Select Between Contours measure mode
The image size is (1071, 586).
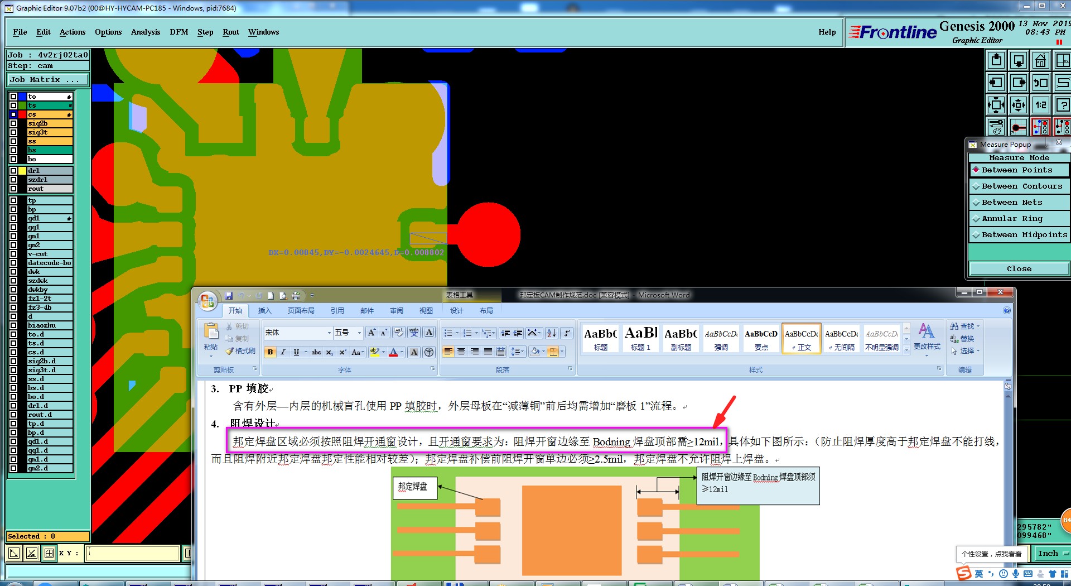click(x=1019, y=186)
